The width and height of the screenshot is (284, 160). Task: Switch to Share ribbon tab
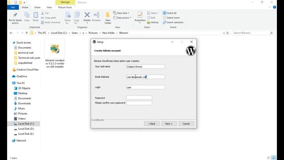[x=37, y=8]
